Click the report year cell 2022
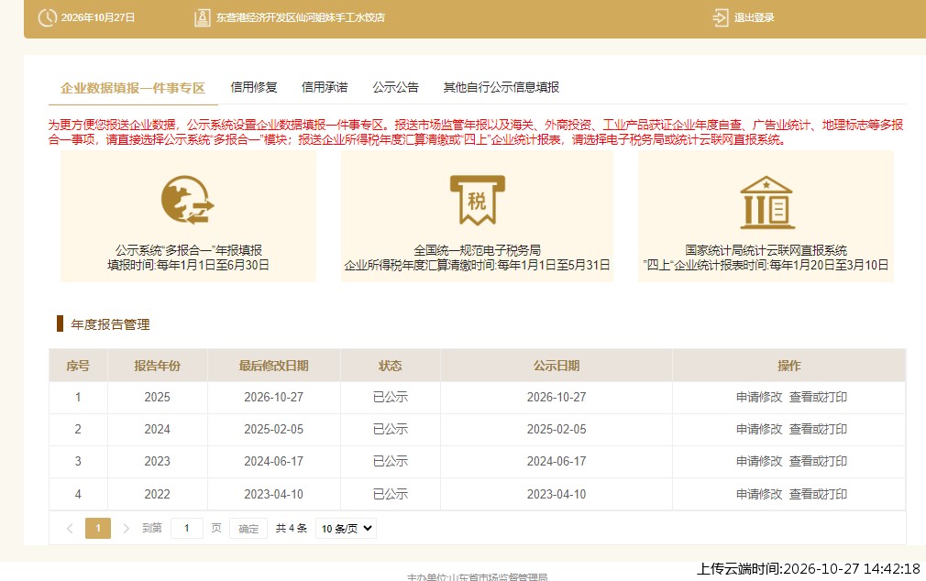 point(157,494)
